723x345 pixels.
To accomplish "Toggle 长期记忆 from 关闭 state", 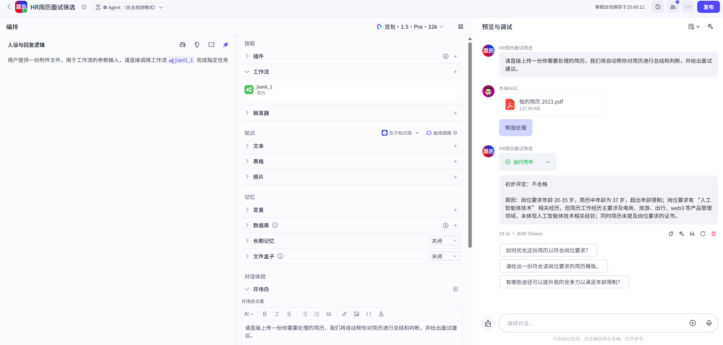I will [444, 241].
